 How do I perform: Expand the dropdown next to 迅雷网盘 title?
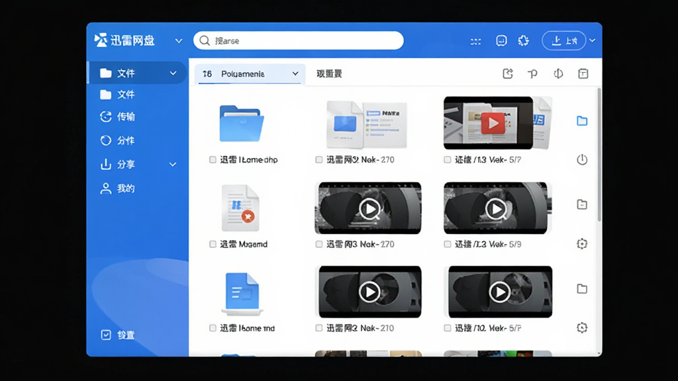point(179,40)
